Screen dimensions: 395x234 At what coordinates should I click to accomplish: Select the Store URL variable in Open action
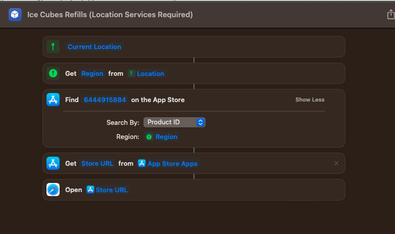107,190
